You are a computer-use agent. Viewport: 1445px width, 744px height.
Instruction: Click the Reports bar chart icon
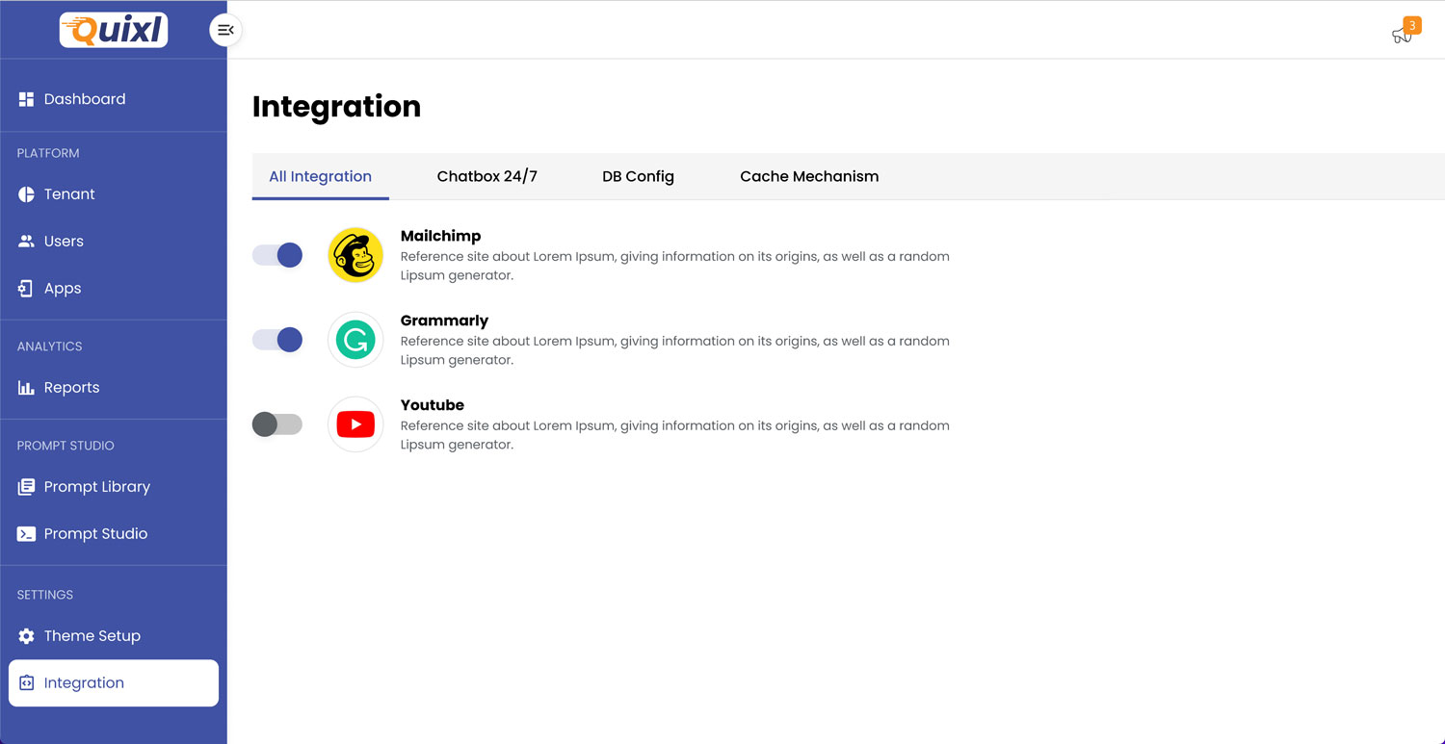click(x=26, y=388)
